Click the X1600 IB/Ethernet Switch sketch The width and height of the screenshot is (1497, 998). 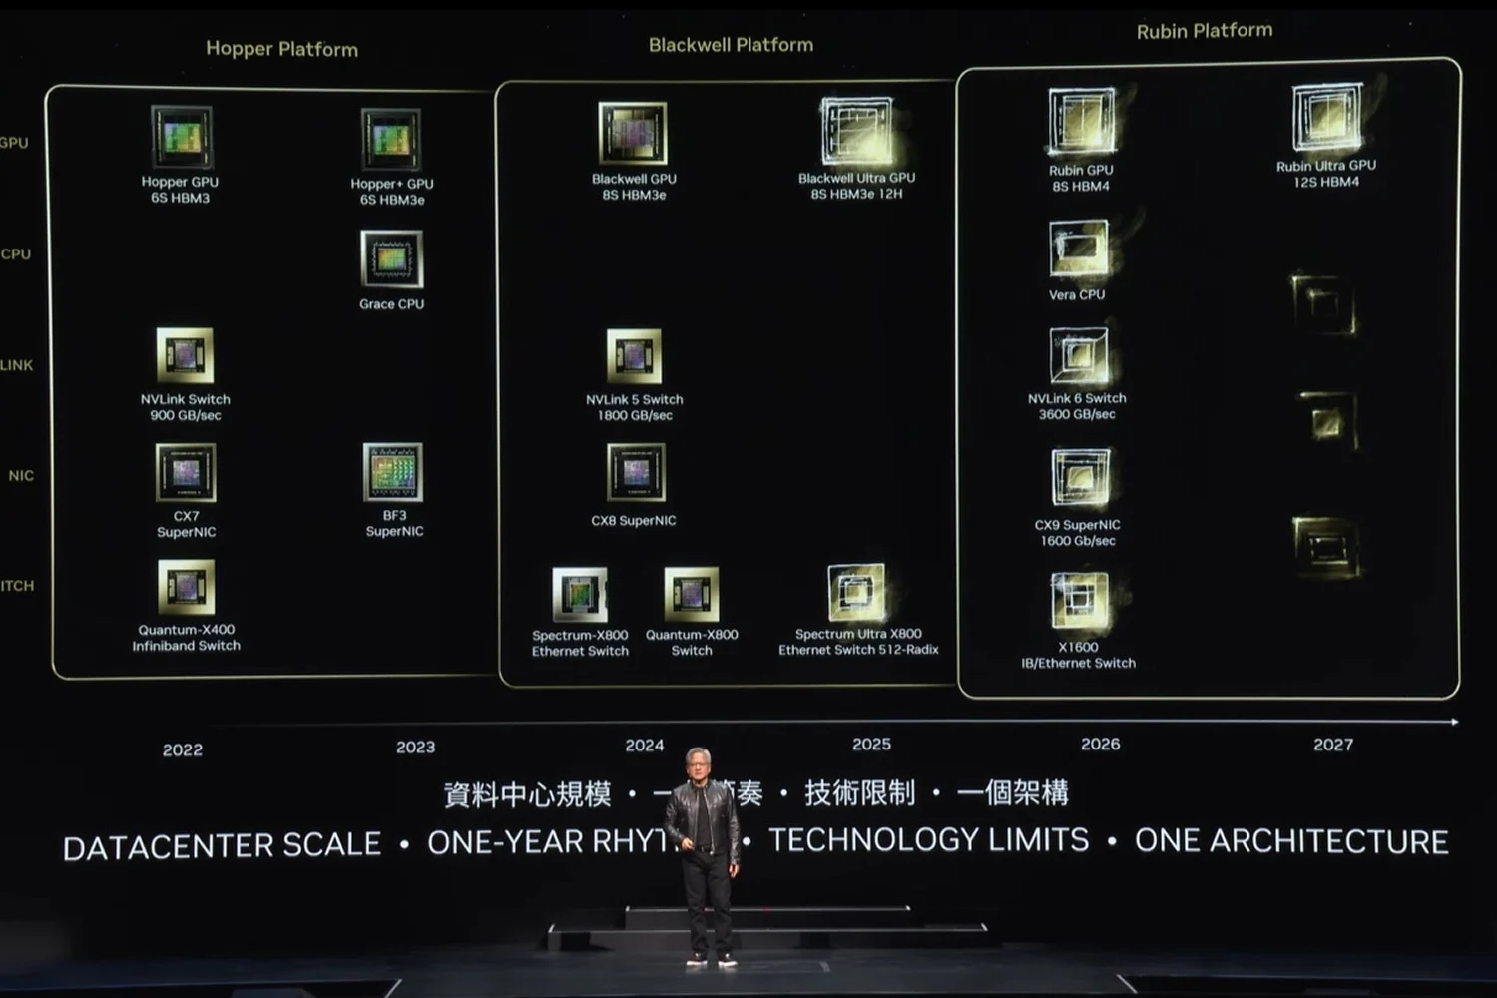click(x=1079, y=601)
